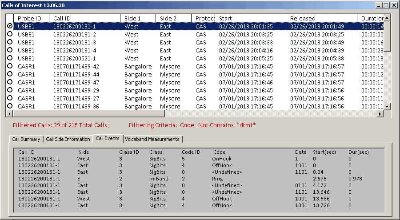
Task: Sort by Start column header
Action: (250, 18)
